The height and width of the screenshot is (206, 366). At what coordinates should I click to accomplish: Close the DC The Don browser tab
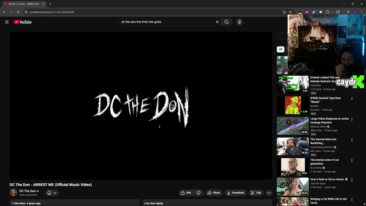(43, 4)
